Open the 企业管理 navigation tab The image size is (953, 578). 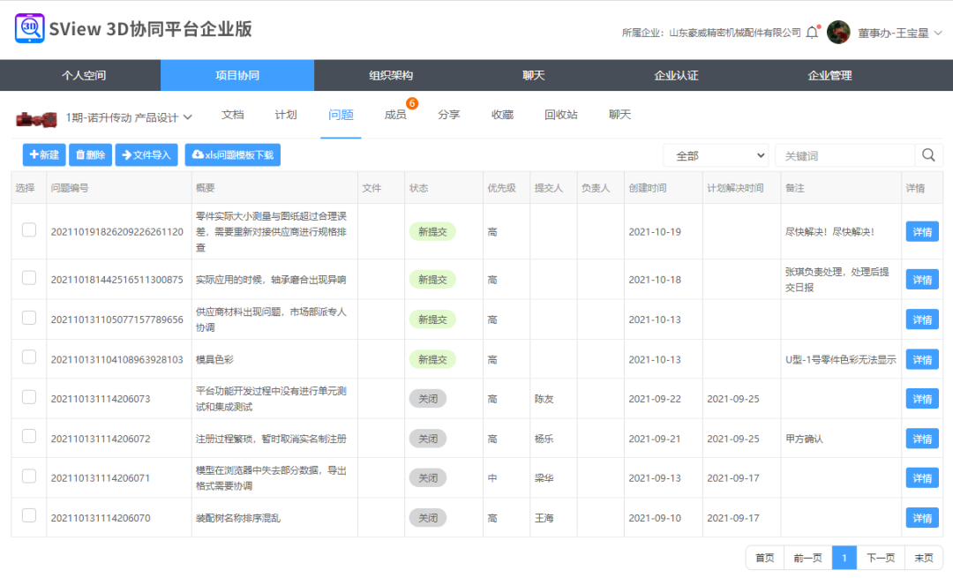[x=829, y=76]
